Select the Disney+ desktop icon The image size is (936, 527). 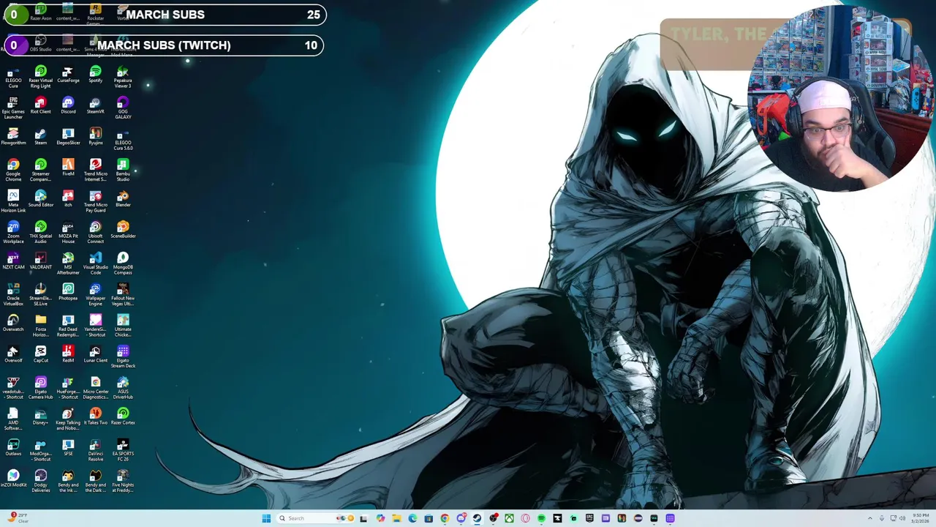tap(40, 416)
